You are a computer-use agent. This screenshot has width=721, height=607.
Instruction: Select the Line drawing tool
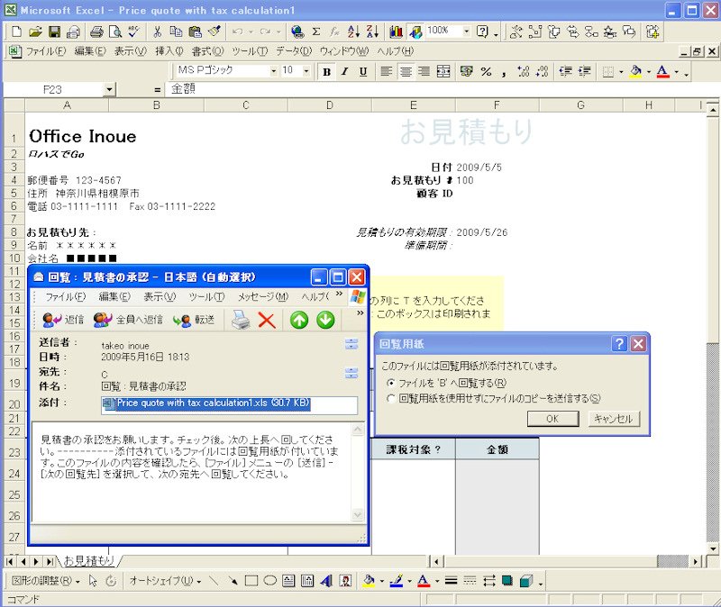pyautogui.click(x=214, y=581)
